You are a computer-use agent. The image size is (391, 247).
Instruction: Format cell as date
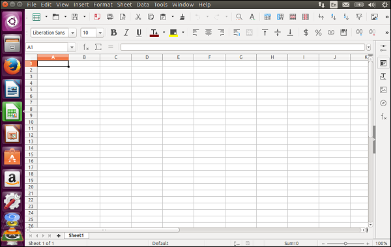click(343, 33)
